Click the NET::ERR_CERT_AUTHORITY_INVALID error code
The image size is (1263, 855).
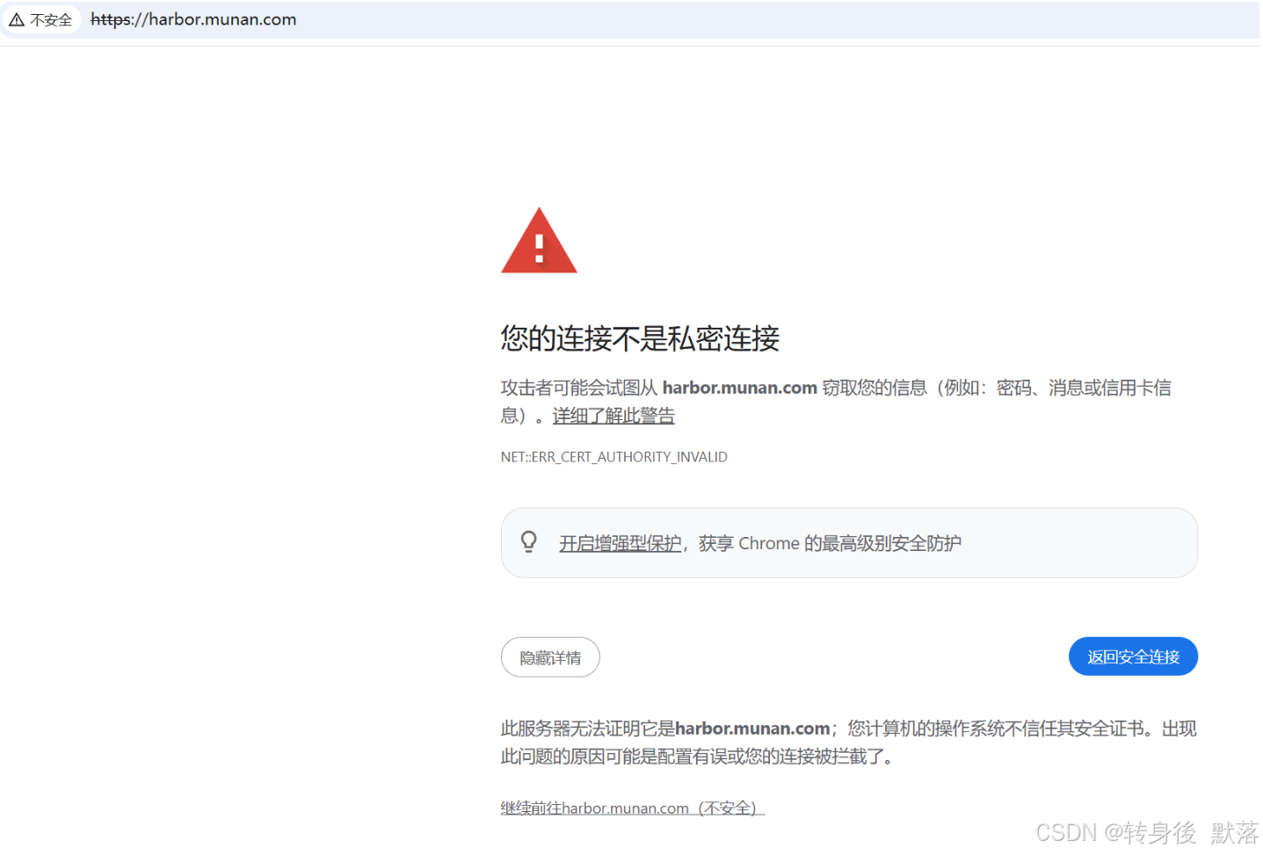614,457
